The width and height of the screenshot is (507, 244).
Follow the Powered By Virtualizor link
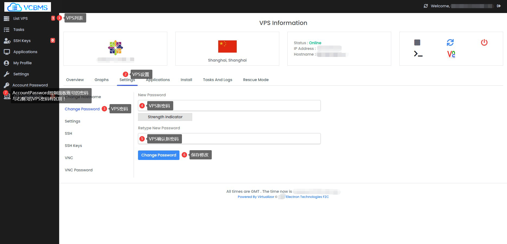256,197
